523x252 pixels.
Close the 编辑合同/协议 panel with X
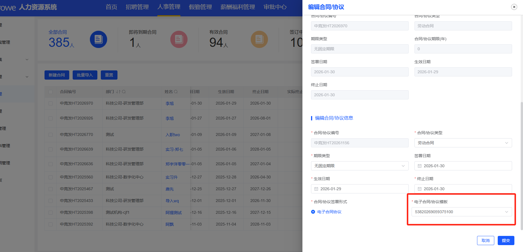[x=514, y=7]
